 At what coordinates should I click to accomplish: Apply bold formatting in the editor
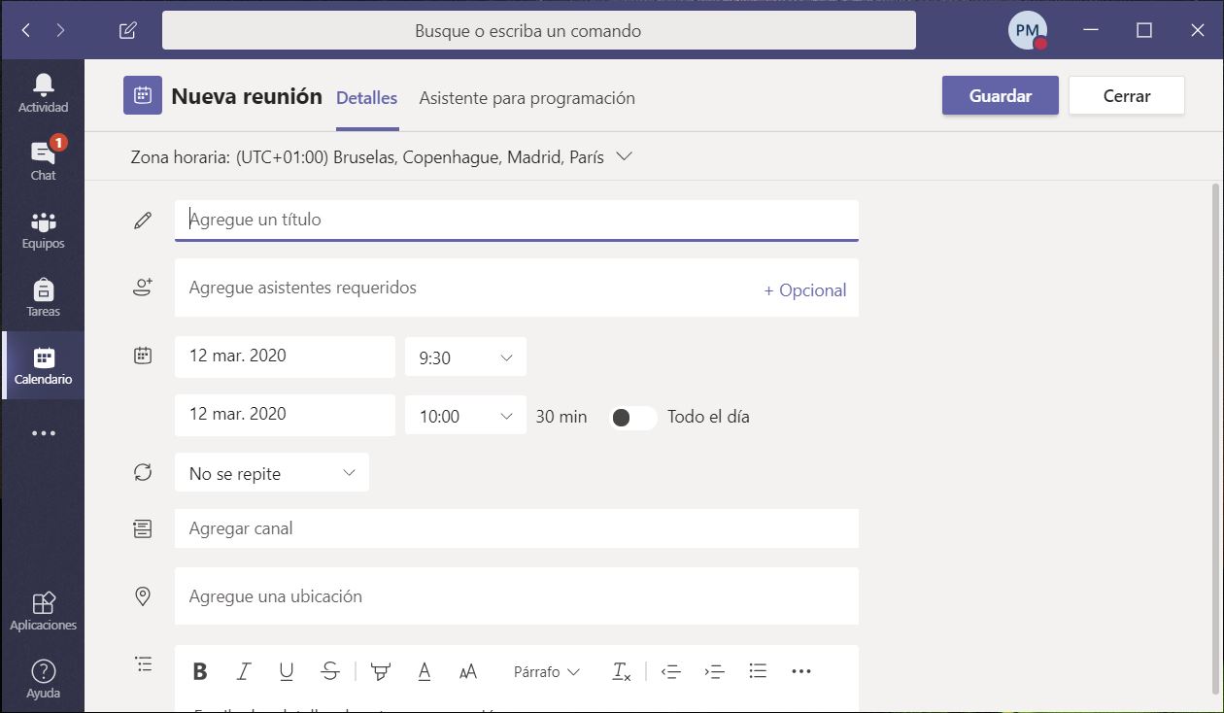(200, 671)
